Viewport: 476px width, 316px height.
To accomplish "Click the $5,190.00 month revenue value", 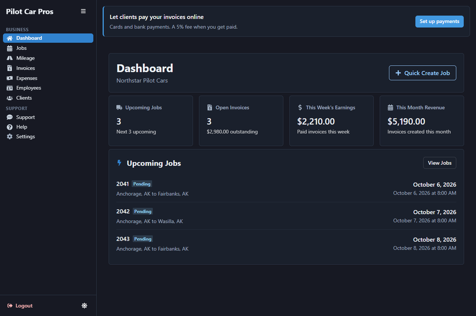I will click(x=406, y=122).
